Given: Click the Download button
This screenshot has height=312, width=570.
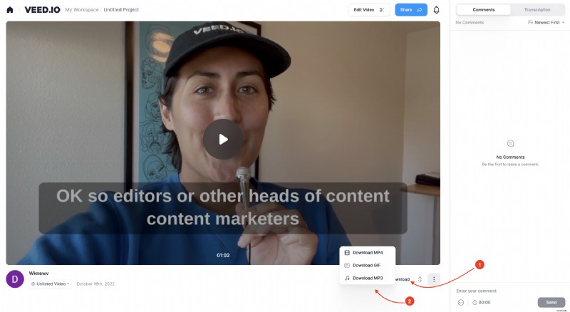Looking at the screenshot, I should pos(403,279).
